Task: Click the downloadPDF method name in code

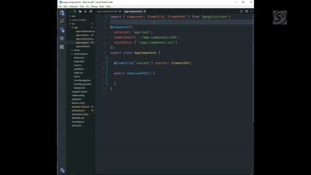Action: tap(137, 73)
